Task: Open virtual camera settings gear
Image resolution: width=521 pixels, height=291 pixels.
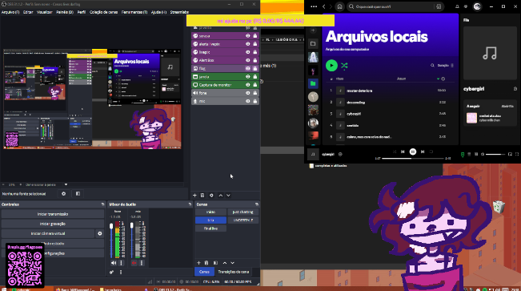Action: (x=100, y=234)
